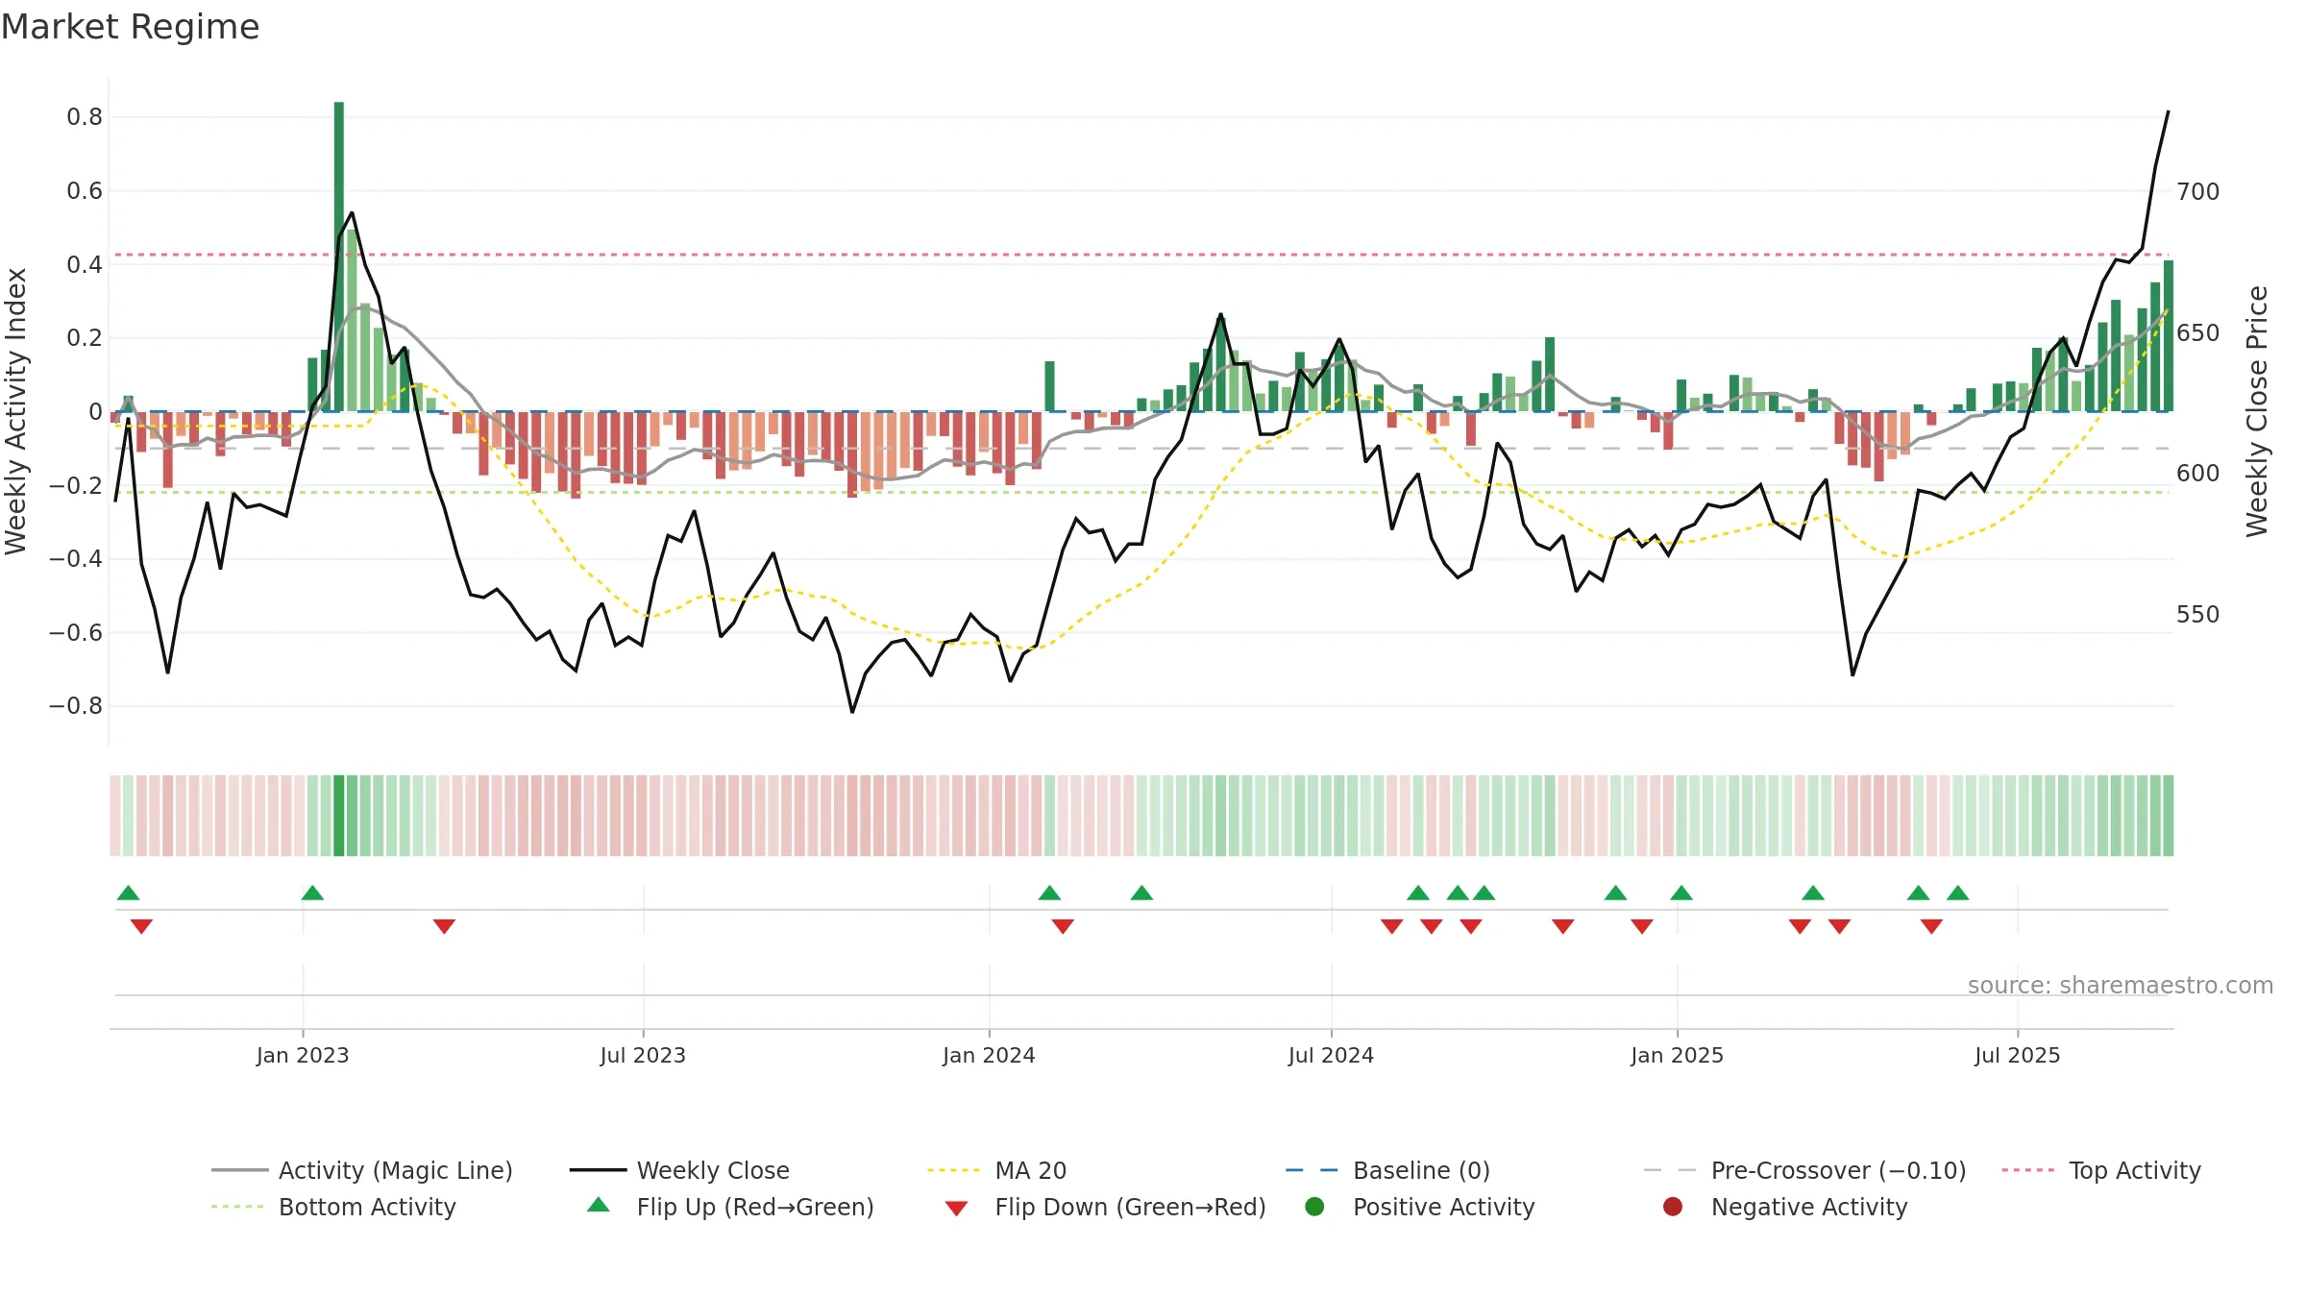The image size is (2306, 1297).
Task: Click the Jan 2023 x-axis label
Action: [303, 1055]
